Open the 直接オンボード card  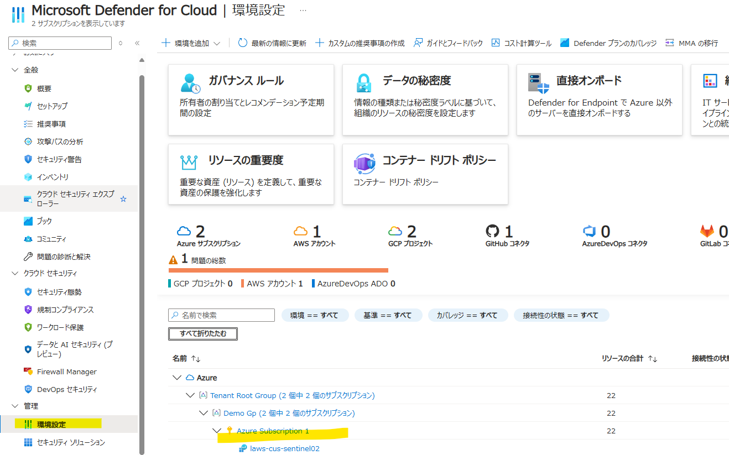pyautogui.click(x=599, y=100)
